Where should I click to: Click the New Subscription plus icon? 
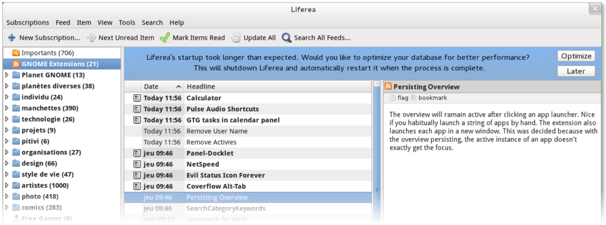click(12, 38)
